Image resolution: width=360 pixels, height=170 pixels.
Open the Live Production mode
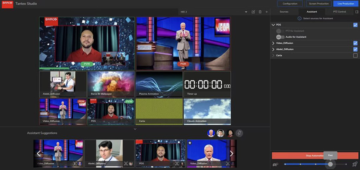click(x=346, y=4)
